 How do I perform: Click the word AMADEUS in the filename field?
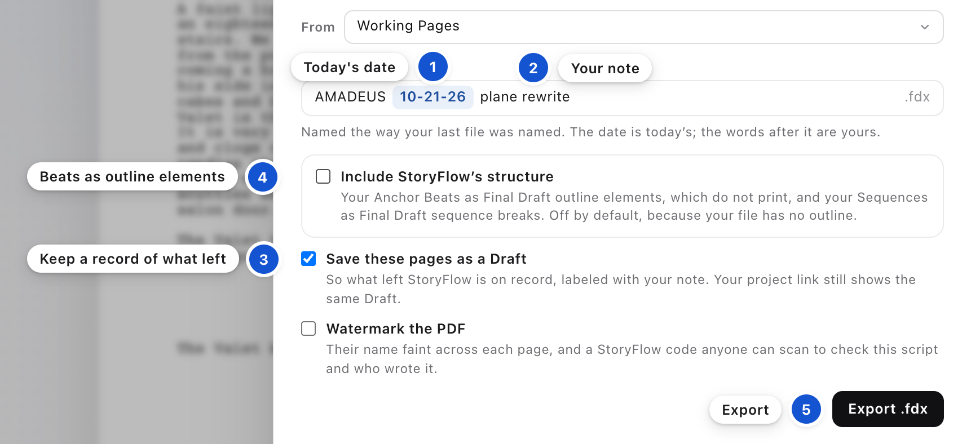[x=350, y=97]
